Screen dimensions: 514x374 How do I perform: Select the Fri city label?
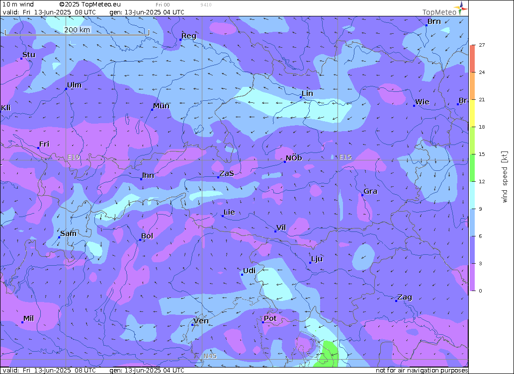44,144
